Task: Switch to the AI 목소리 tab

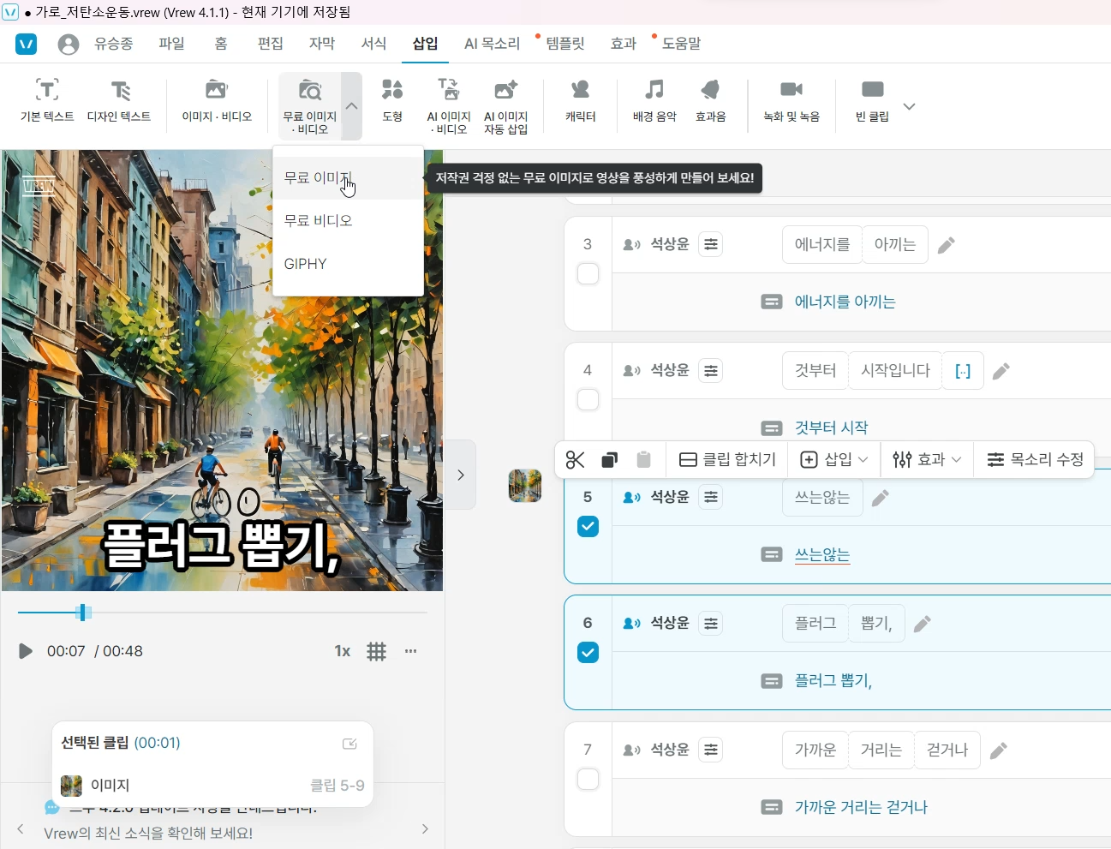Action: click(x=493, y=44)
